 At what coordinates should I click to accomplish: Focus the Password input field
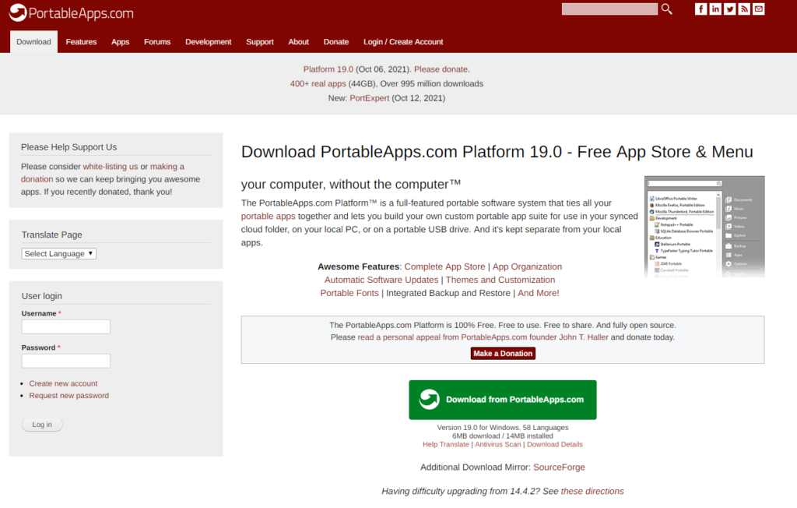click(x=65, y=361)
